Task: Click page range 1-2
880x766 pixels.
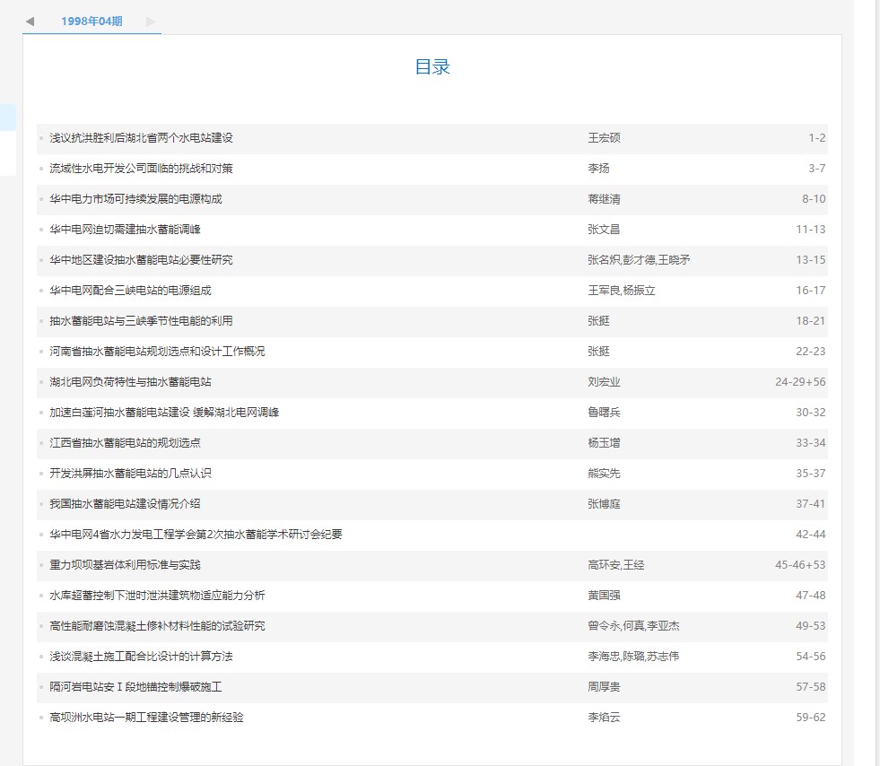Action: [817, 138]
